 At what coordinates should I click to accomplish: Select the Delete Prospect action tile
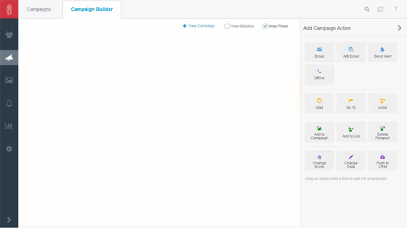(383, 132)
